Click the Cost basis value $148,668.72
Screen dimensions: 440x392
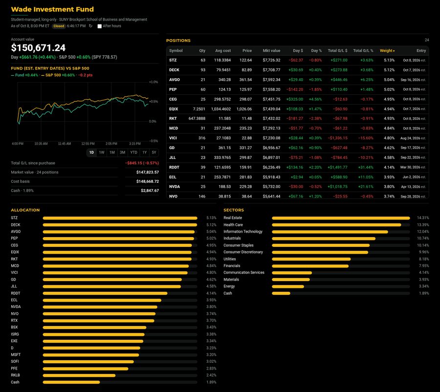click(x=148, y=181)
